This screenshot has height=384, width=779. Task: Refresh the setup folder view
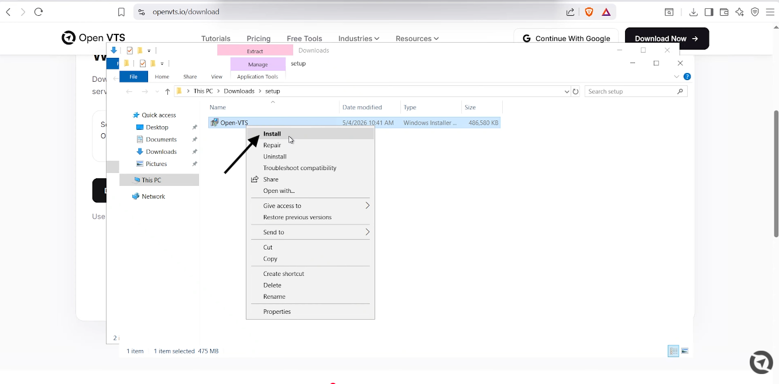tap(576, 91)
